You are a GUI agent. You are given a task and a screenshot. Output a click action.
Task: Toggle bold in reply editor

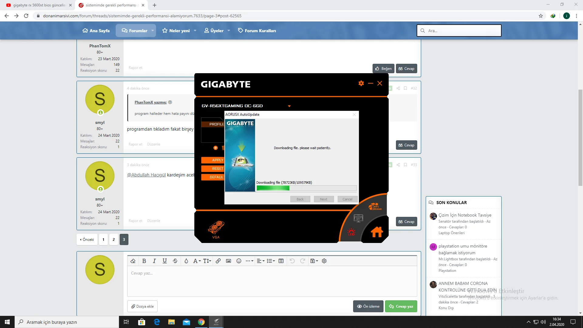(144, 261)
